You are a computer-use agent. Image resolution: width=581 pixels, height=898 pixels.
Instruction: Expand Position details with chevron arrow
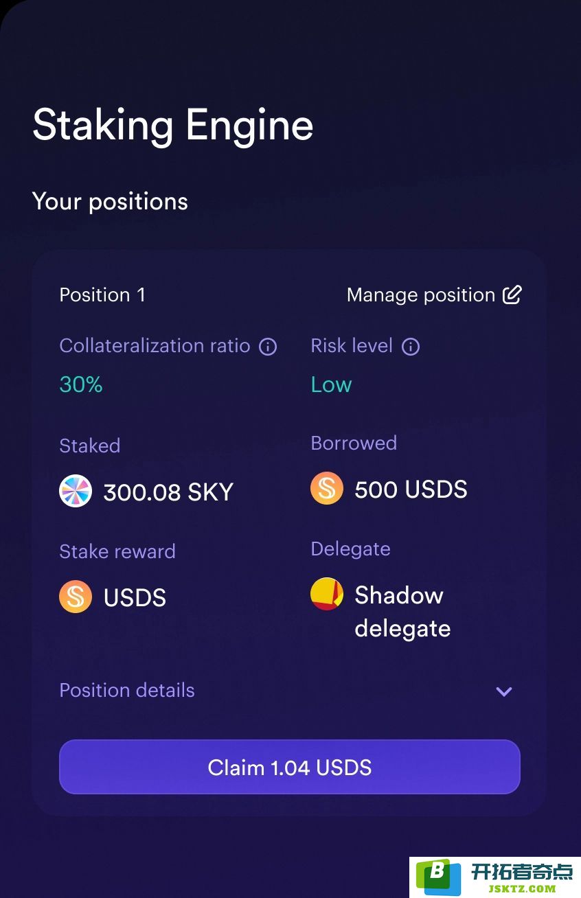(x=504, y=691)
